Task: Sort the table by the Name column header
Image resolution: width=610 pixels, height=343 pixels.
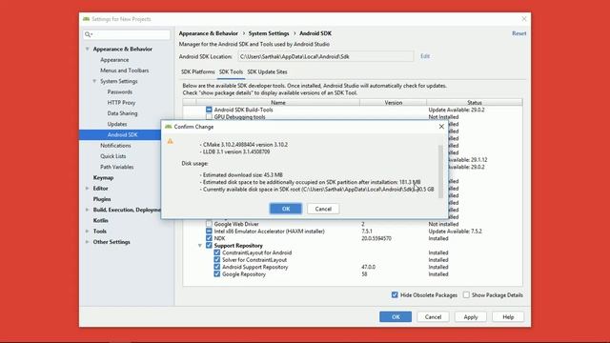Action: (277, 103)
